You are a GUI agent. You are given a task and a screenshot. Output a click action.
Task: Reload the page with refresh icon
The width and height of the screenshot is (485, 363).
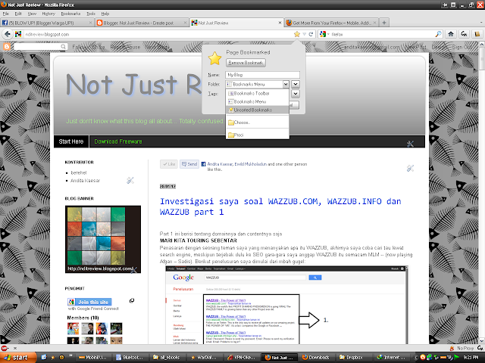click(311, 34)
